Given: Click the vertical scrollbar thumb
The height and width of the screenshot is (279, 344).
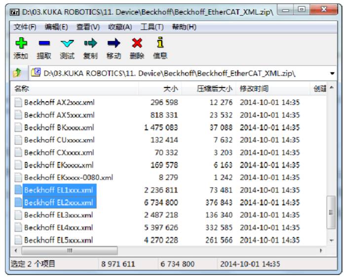Looking at the screenshot, I should click(x=331, y=212).
